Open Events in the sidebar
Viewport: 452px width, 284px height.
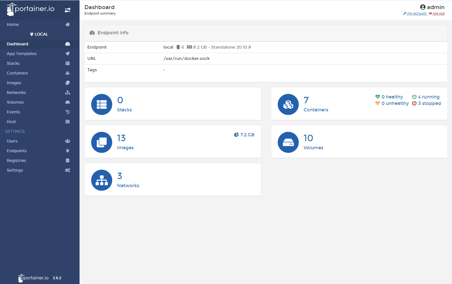tap(40, 112)
